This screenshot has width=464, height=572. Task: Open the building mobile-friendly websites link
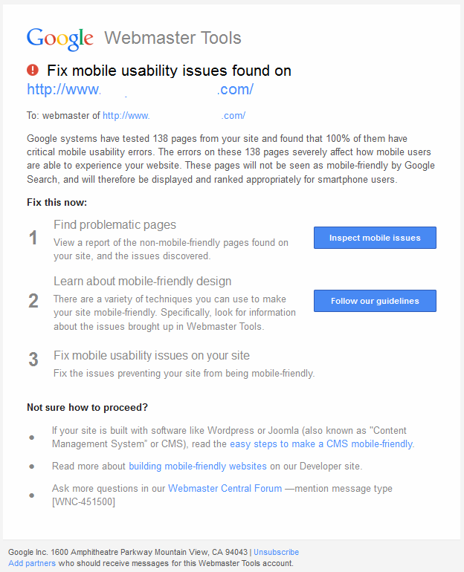(198, 467)
